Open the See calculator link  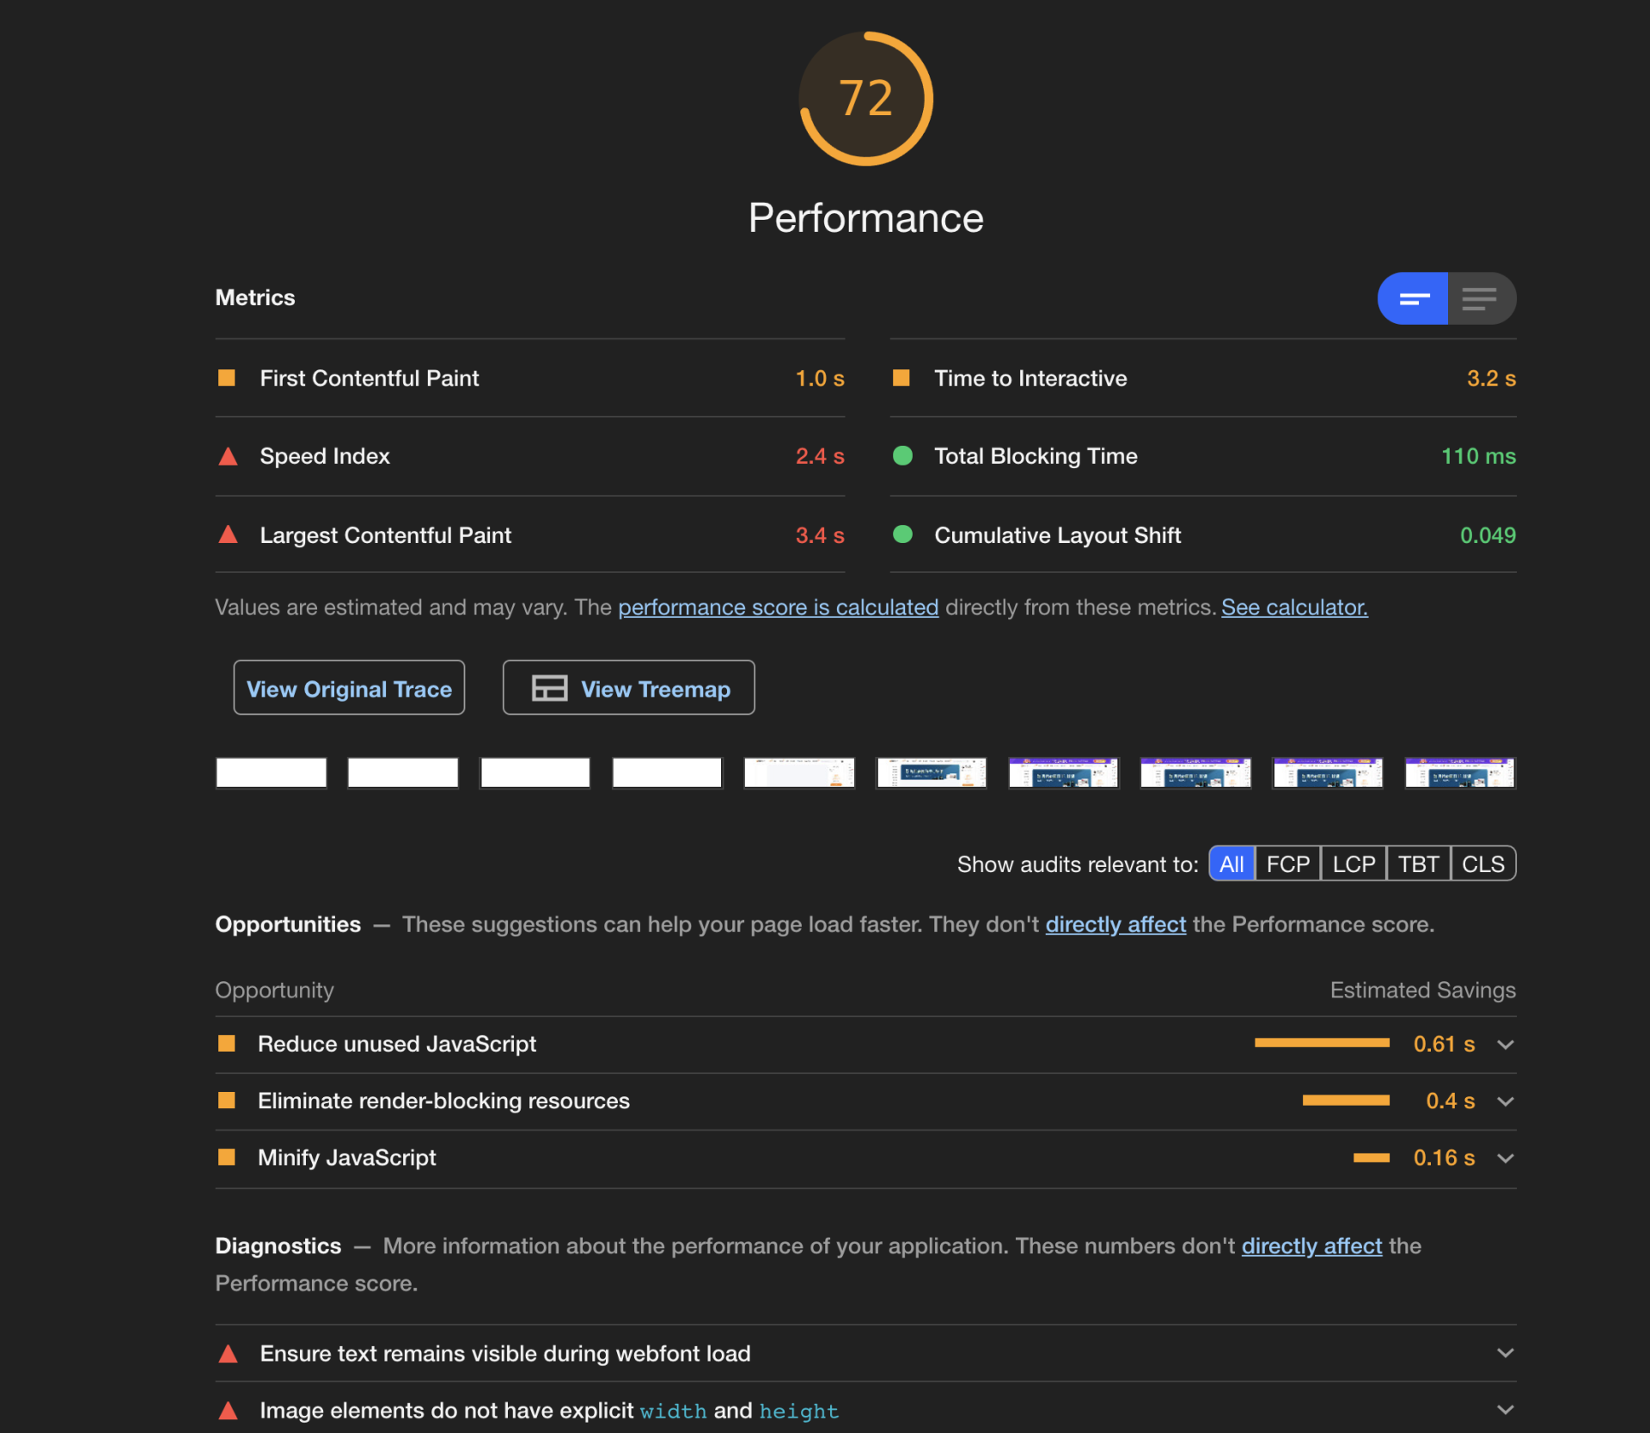1294,607
